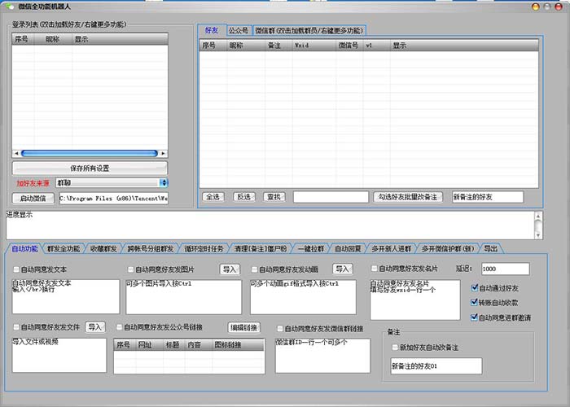
Task: Click the 新备注的好友 input field
Action: tap(488, 197)
